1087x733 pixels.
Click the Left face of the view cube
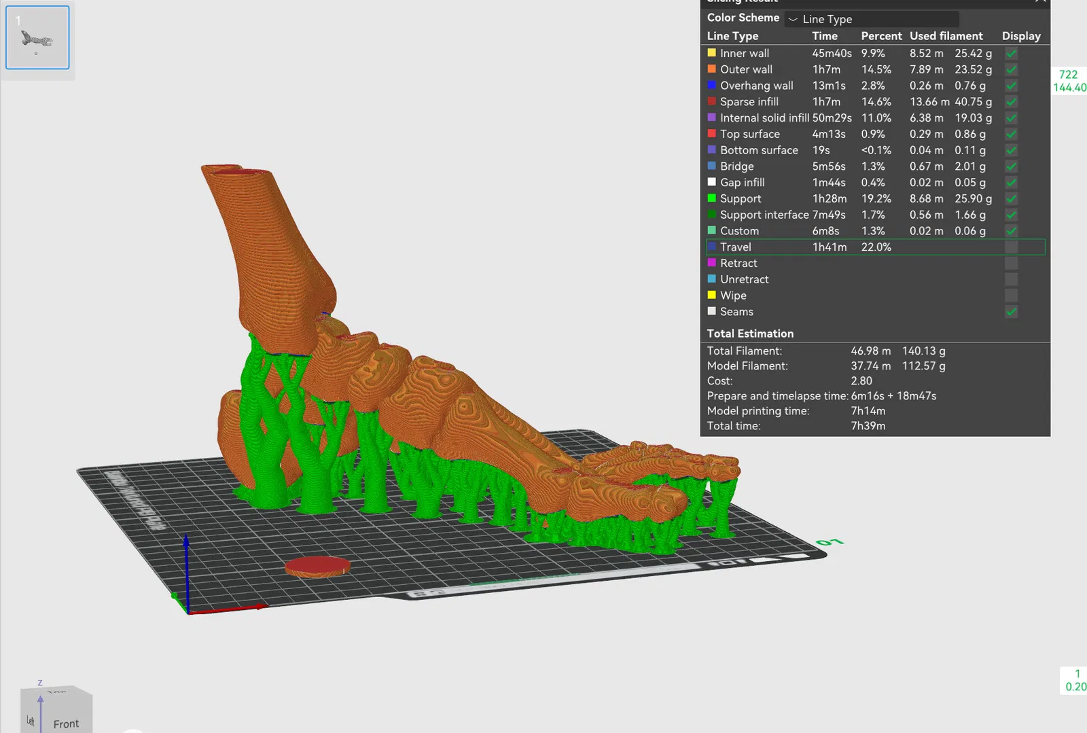(x=31, y=720)
